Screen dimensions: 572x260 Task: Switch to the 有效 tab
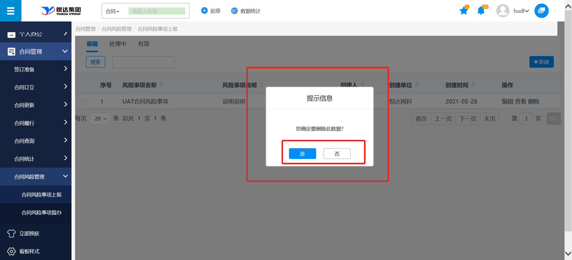click(x=144, y=44)
